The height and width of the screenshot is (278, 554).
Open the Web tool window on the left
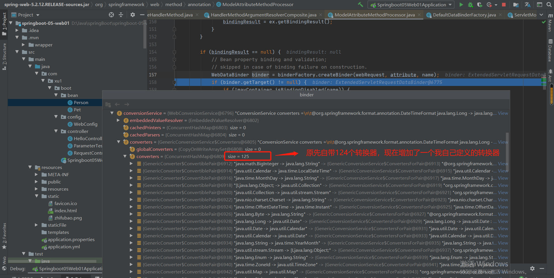pos(4,263)
